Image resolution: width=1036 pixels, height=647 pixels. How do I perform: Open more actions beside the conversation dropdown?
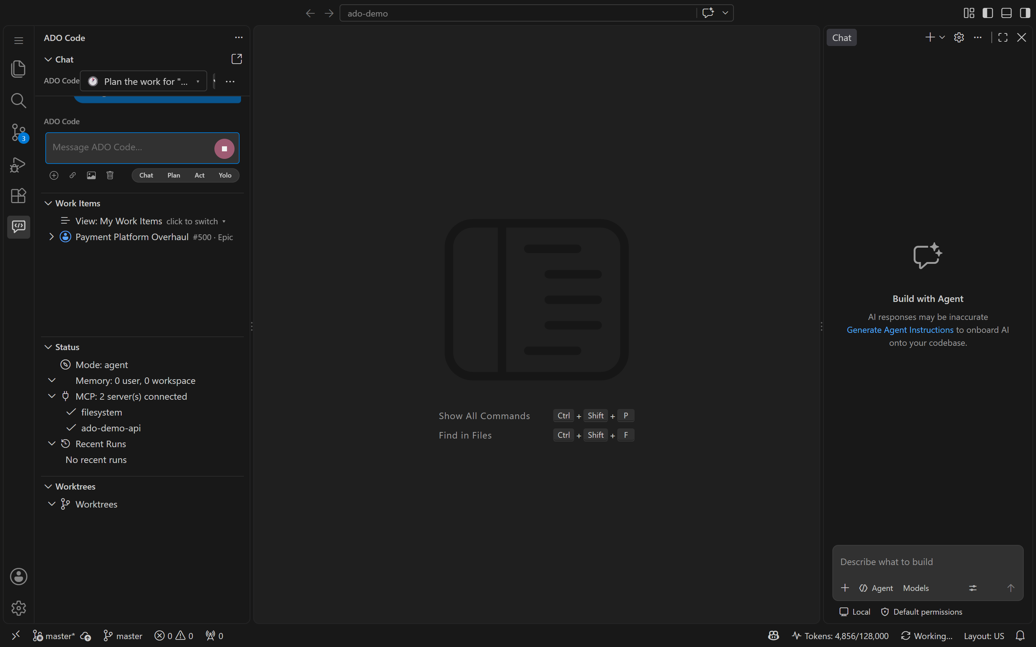tap(230, 81)
